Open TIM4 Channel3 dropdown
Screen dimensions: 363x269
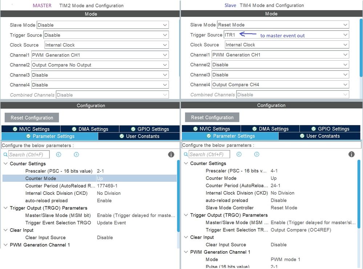tap(280, 75)
